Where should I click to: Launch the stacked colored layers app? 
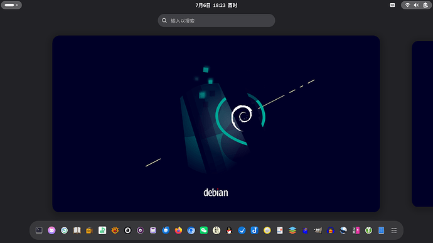(292, 230)
